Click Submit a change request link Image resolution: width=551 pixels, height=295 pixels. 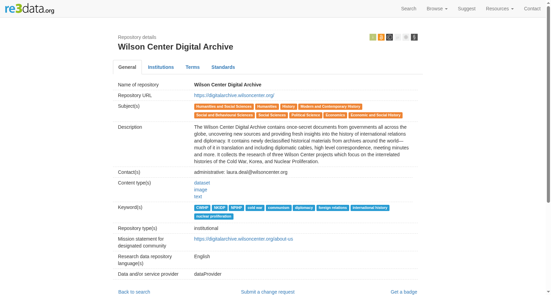268,292
